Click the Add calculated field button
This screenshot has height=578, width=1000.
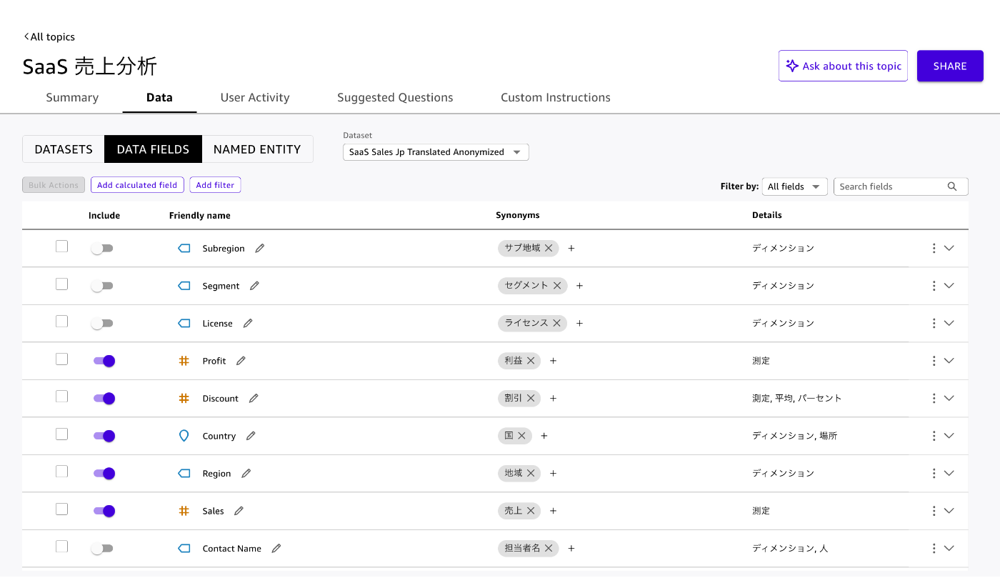[x=137, y=185]
